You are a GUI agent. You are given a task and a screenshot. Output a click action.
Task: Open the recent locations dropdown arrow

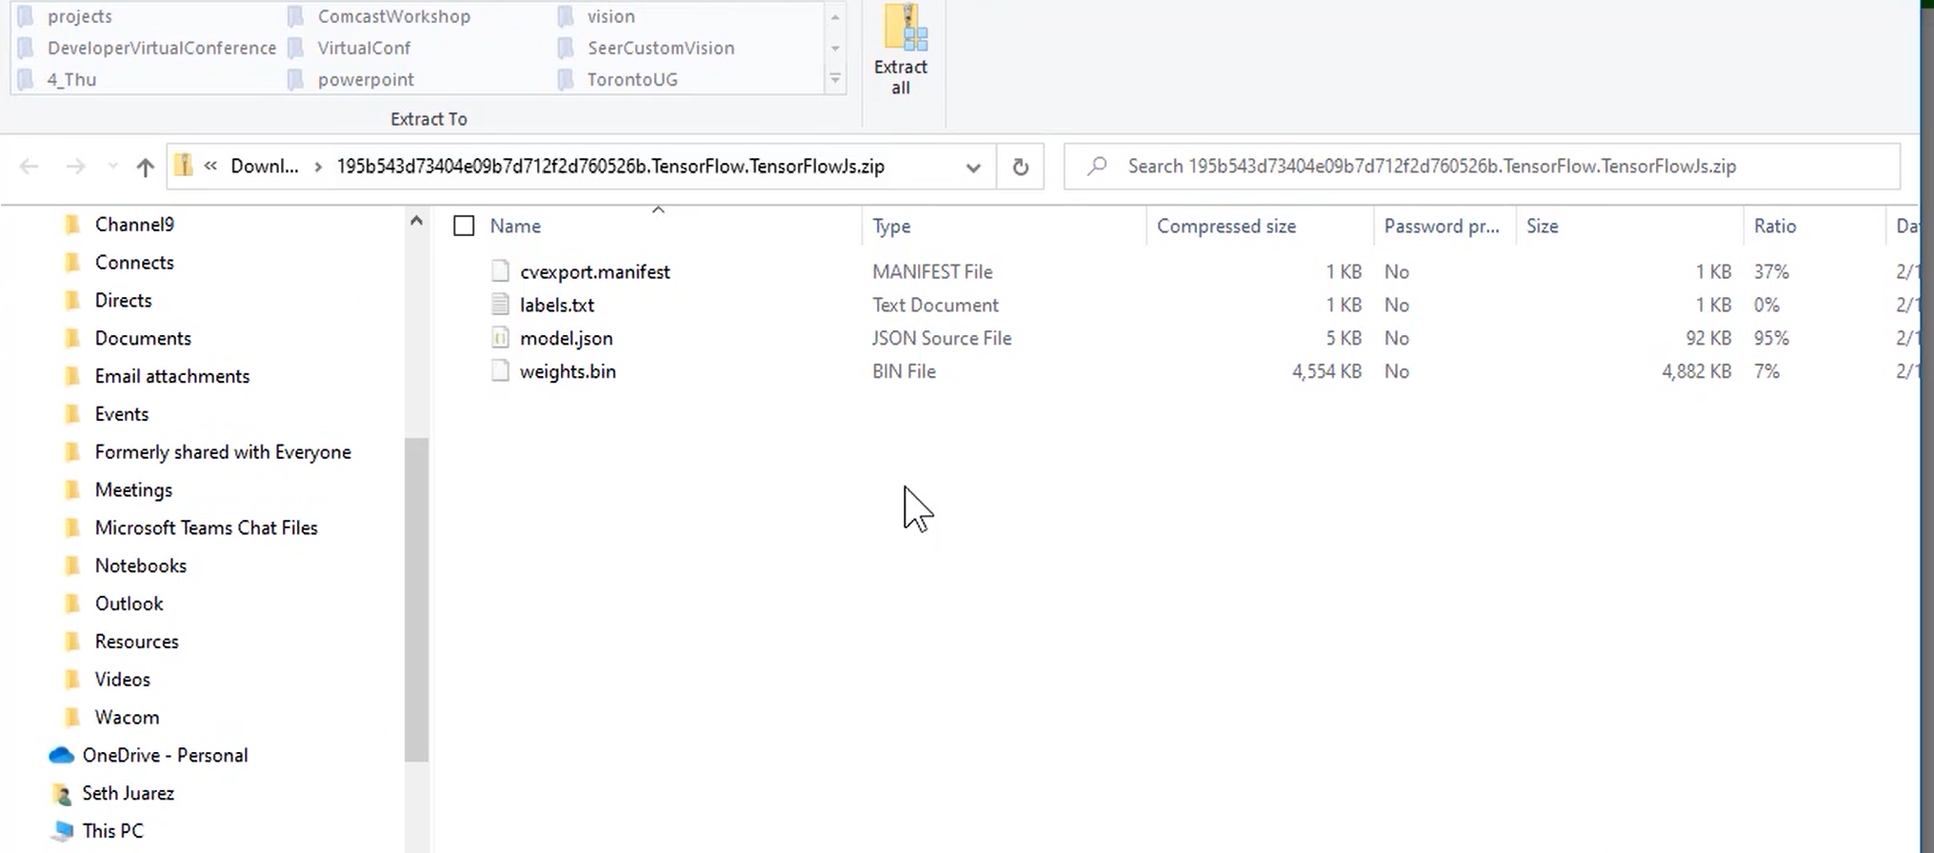(x=112, y=167)
